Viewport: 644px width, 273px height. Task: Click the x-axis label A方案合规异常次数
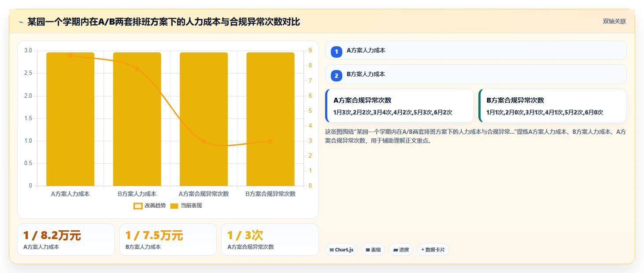(x=204, y=194)
